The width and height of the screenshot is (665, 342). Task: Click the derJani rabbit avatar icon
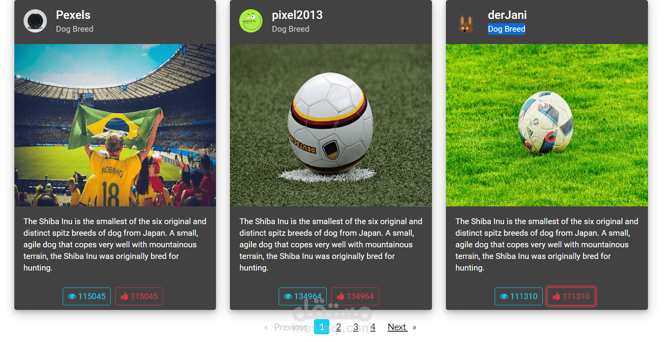tap(466, 23)
